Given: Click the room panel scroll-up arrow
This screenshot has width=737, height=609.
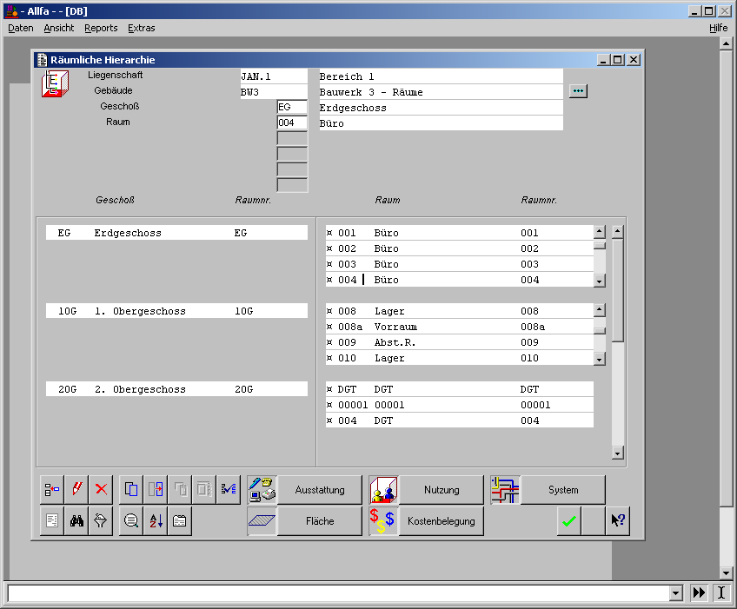Looking at the screenshot, I should tap(618, 231).
